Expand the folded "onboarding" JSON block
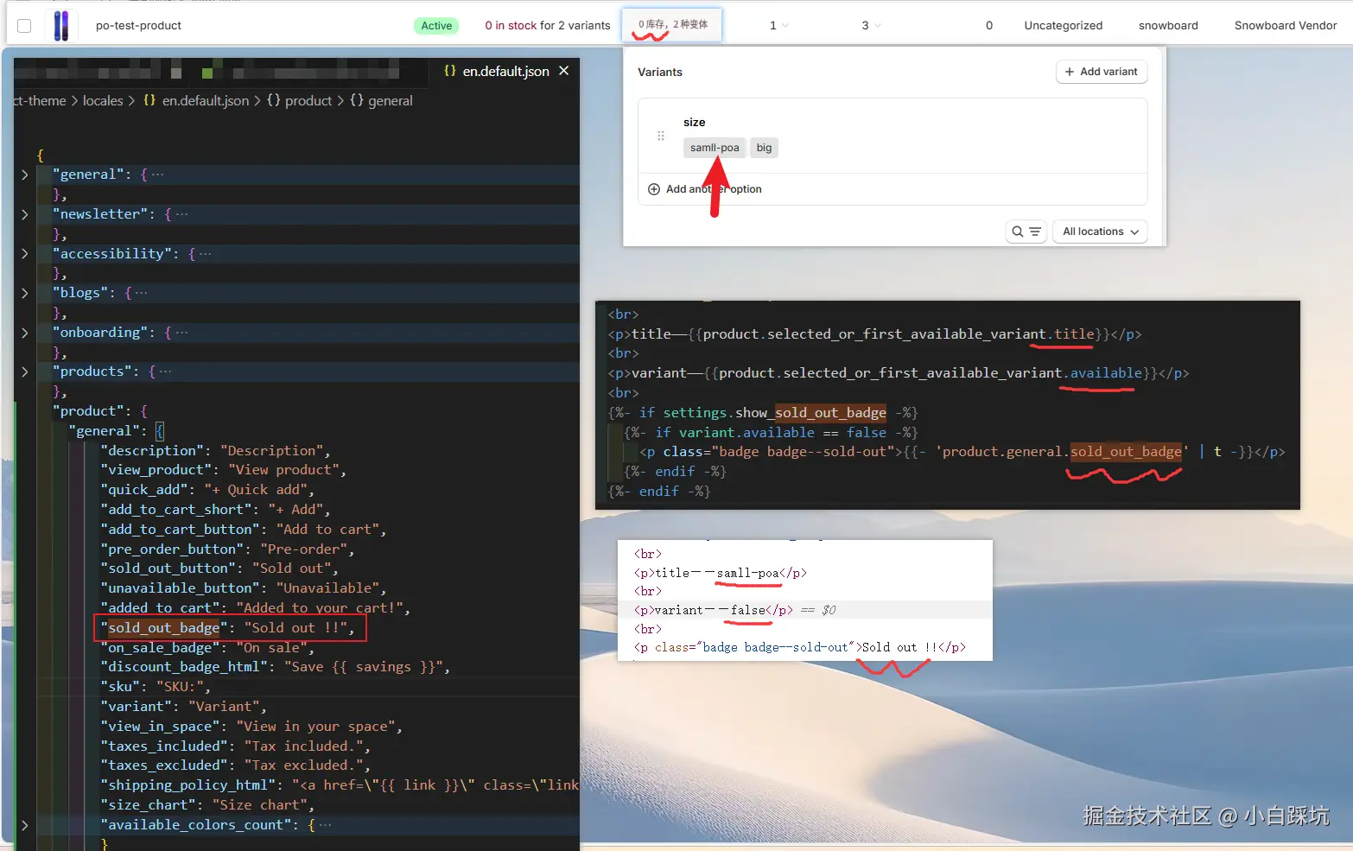The image size is (1353, 851). coord(24,333)
